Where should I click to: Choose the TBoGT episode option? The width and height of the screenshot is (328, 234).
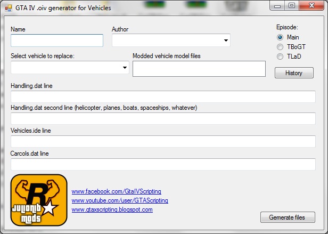[280, 47]
